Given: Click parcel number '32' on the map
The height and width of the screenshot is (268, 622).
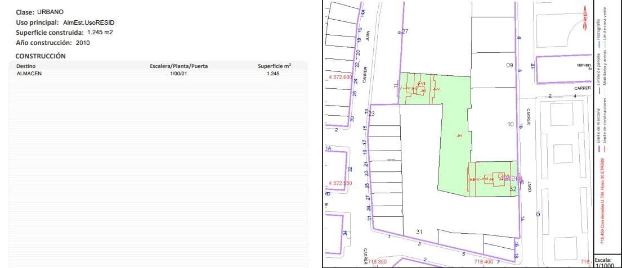Looking at the screenshot, I should [513, 189].
